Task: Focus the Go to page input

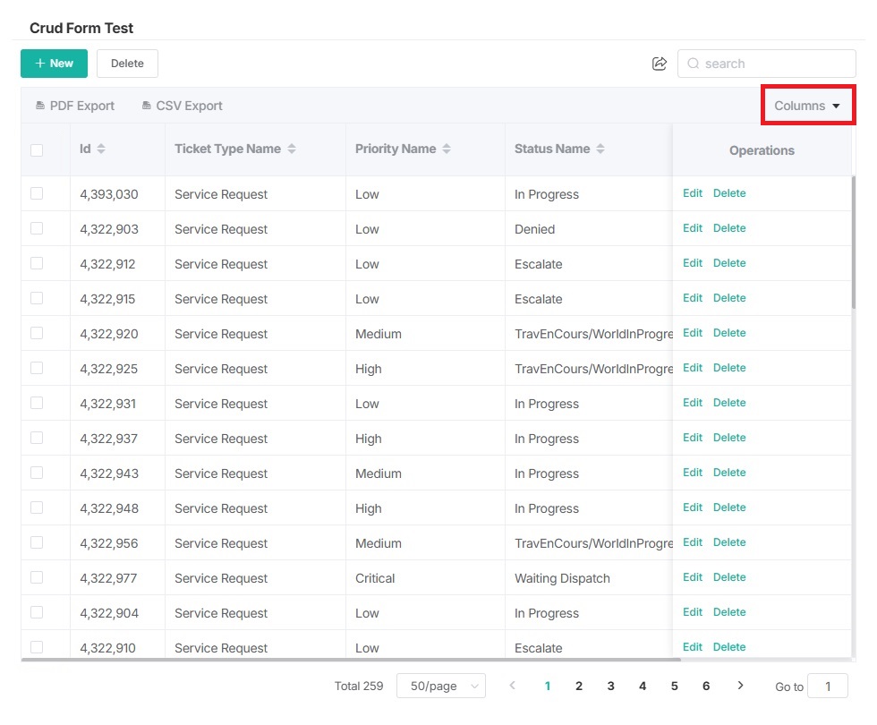Action: point(828,687)
